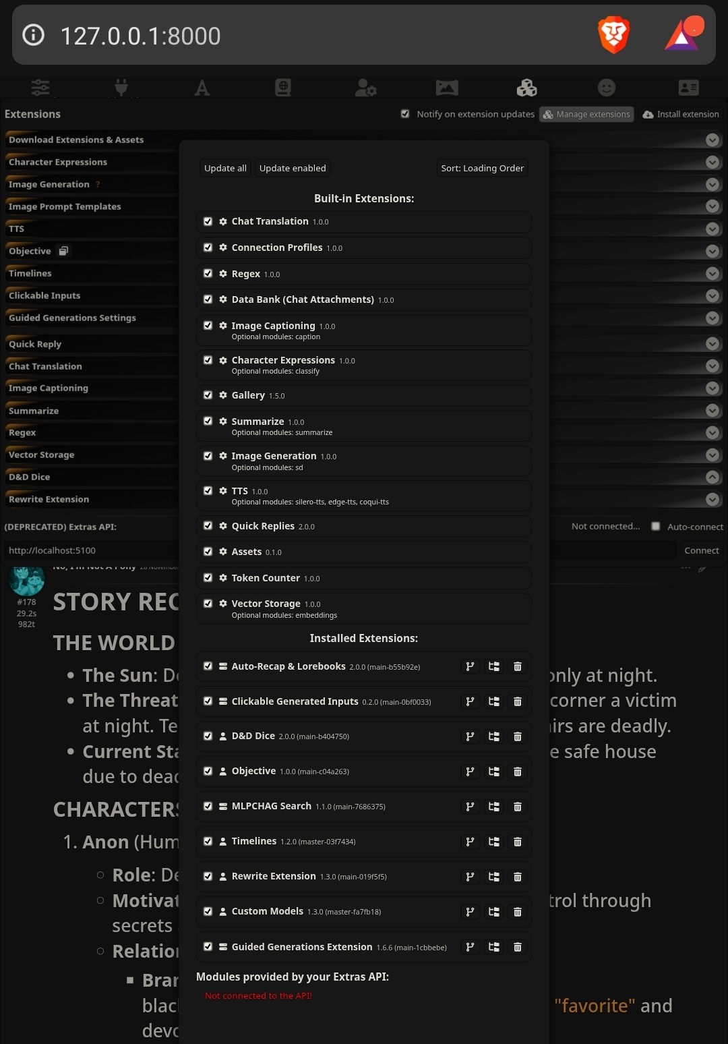Disable Chat Translation extension checkbox
Screen dimensions: 728x1044
pos(208,221)
